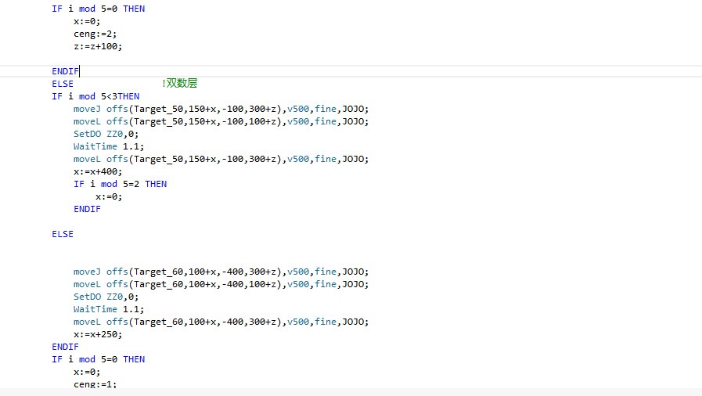Click the z:=z+100 statement

(x=98, y=46)
